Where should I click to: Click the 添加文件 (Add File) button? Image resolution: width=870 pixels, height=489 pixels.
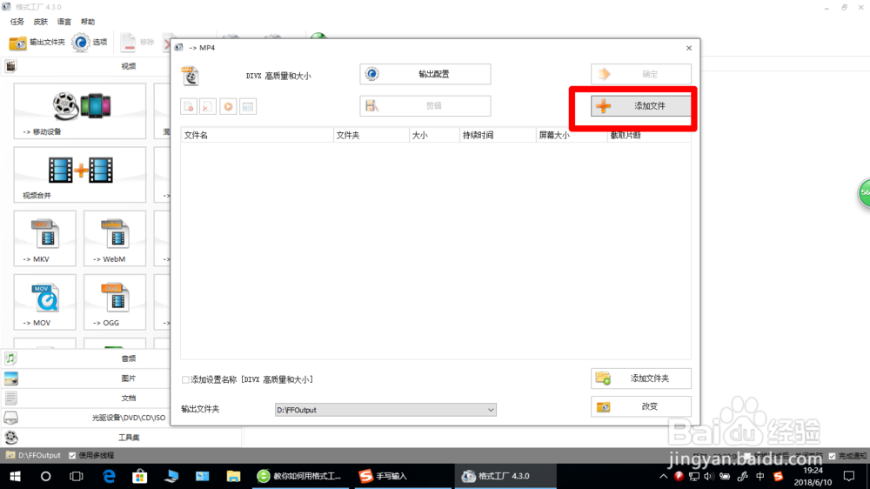pyautogui.click(x=641, y=106)
